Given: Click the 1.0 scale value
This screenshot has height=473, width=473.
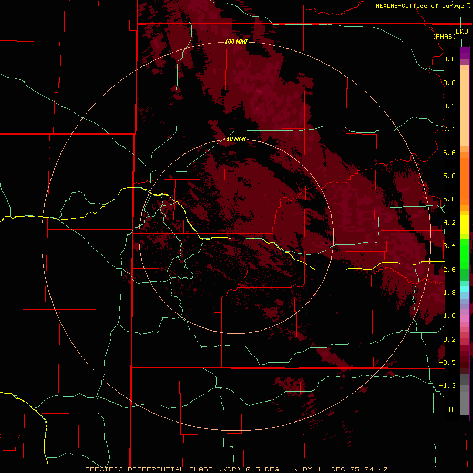Looking at the screenshot, I should [x=449, y=316].
